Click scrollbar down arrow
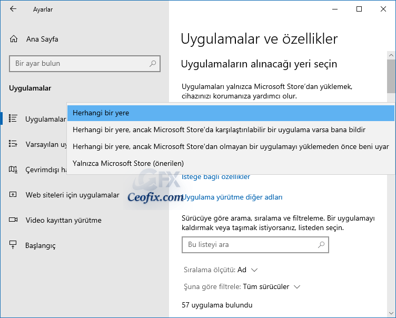Viewport: 396px width, 318px height. click(x=391, y=313)
